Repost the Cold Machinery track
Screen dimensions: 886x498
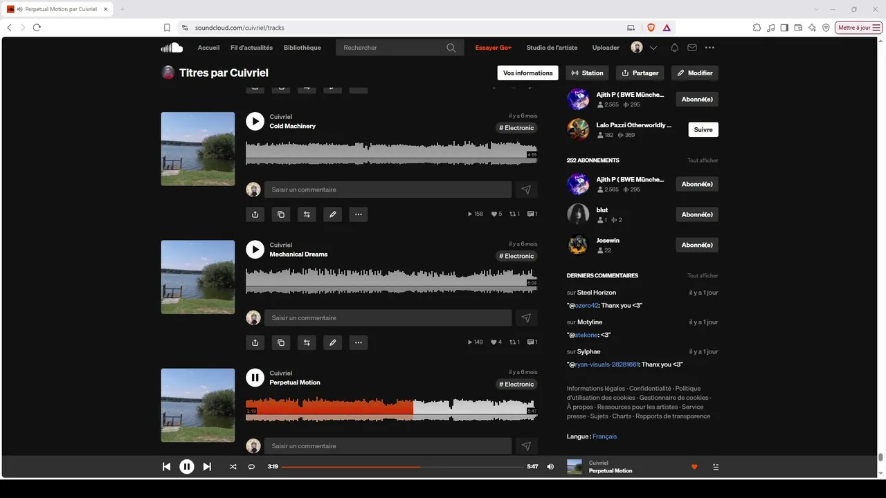pyautogui.click(x=307, y=214)
